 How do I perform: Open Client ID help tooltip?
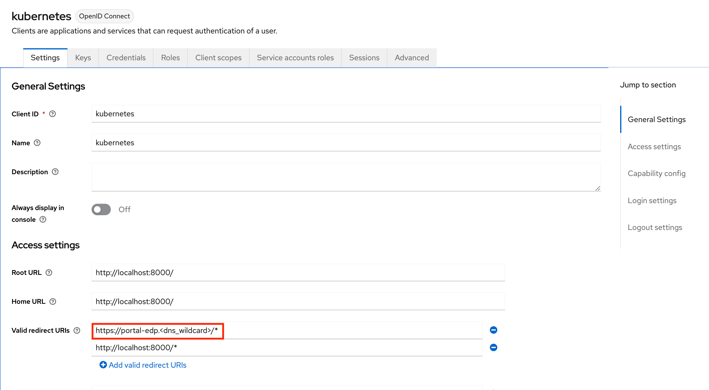pyautogui.click(x=52, y=114)
